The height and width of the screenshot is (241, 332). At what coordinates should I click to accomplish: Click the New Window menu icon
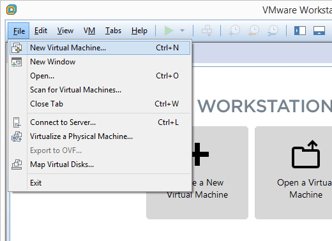(17, 62)
